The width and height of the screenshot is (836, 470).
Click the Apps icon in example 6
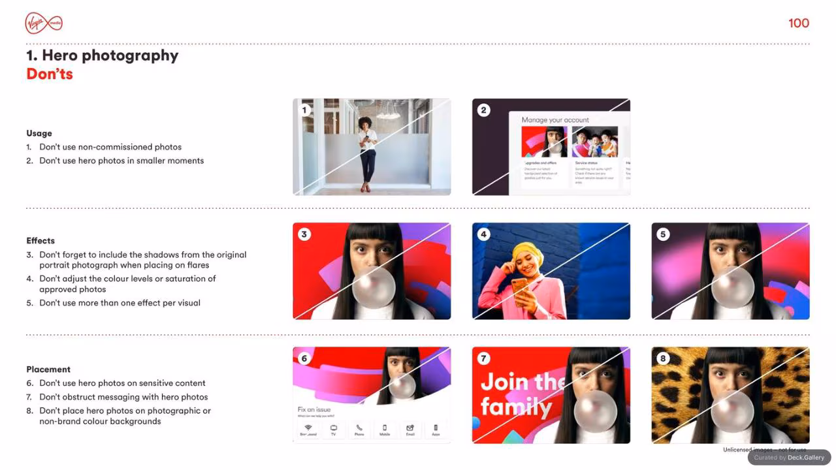pyautogui.click(x=436, y=428)
